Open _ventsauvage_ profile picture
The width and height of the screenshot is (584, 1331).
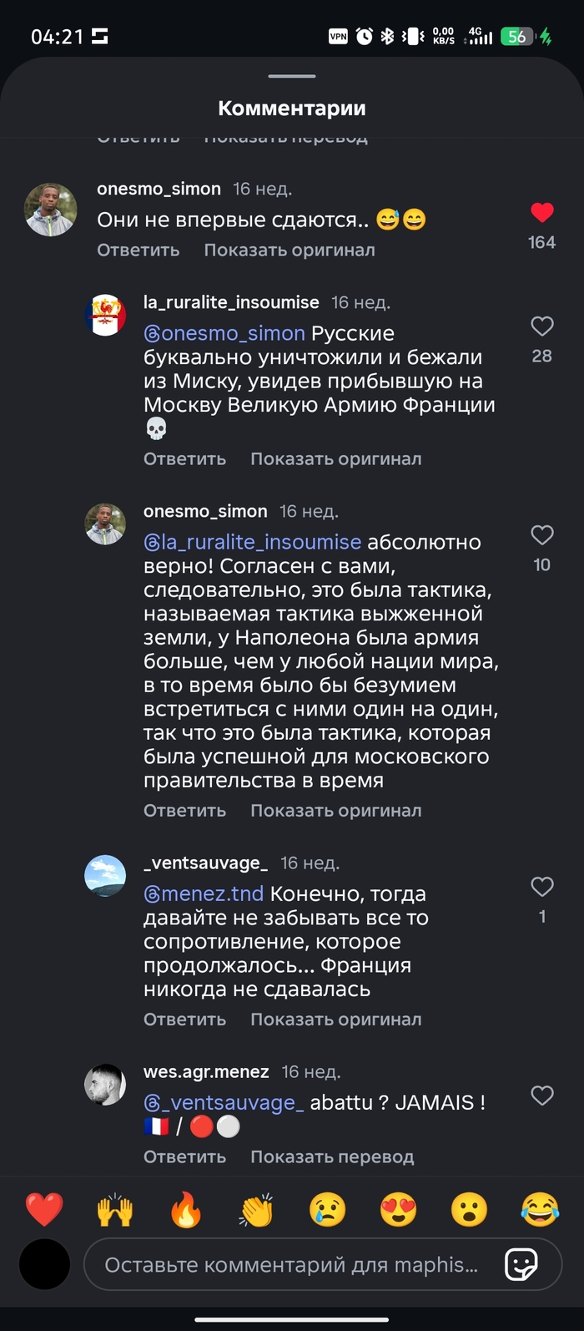(x=106, y=876)
